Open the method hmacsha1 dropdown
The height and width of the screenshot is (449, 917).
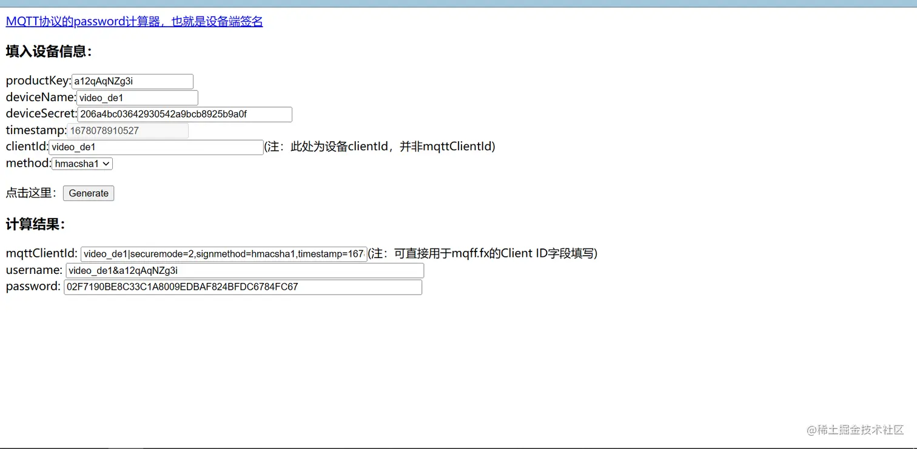click(x=82, y=164)
